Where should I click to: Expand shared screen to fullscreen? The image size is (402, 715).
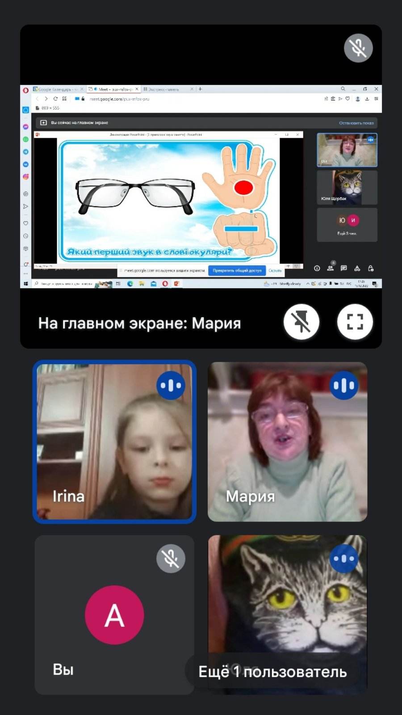tap(355, 322)
